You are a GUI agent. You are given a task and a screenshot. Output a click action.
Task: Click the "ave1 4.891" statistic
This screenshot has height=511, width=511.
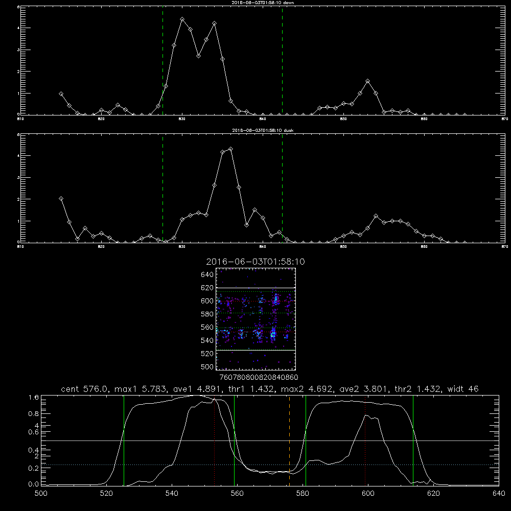197,389
